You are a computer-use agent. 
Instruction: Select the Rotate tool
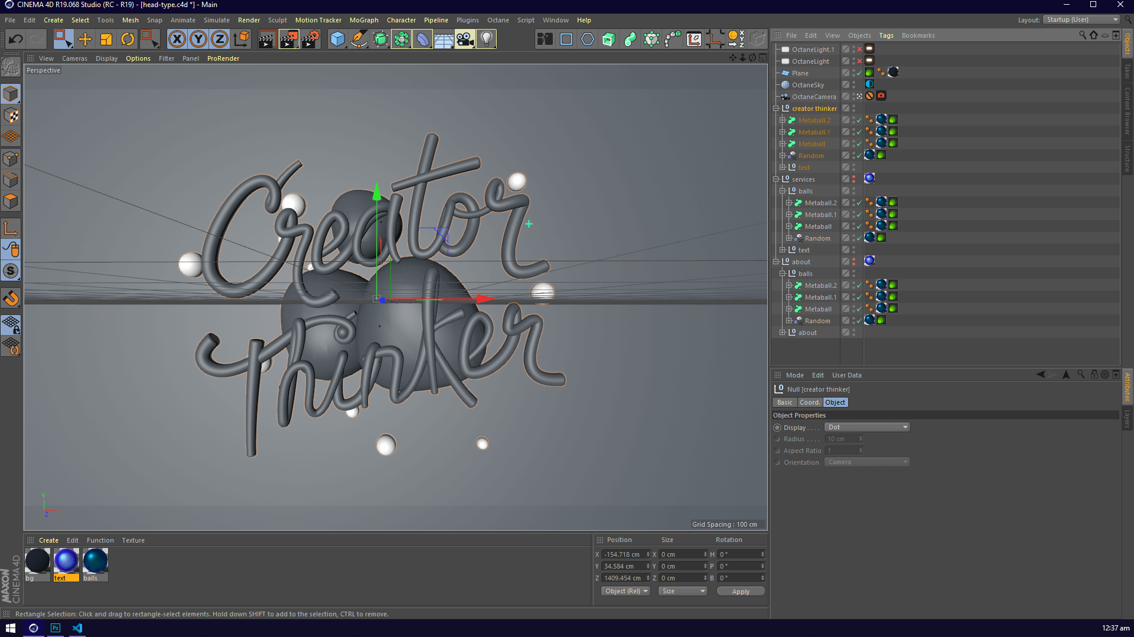tap(128, 40)
